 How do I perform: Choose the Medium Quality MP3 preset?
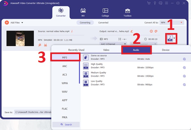point(99,74)
